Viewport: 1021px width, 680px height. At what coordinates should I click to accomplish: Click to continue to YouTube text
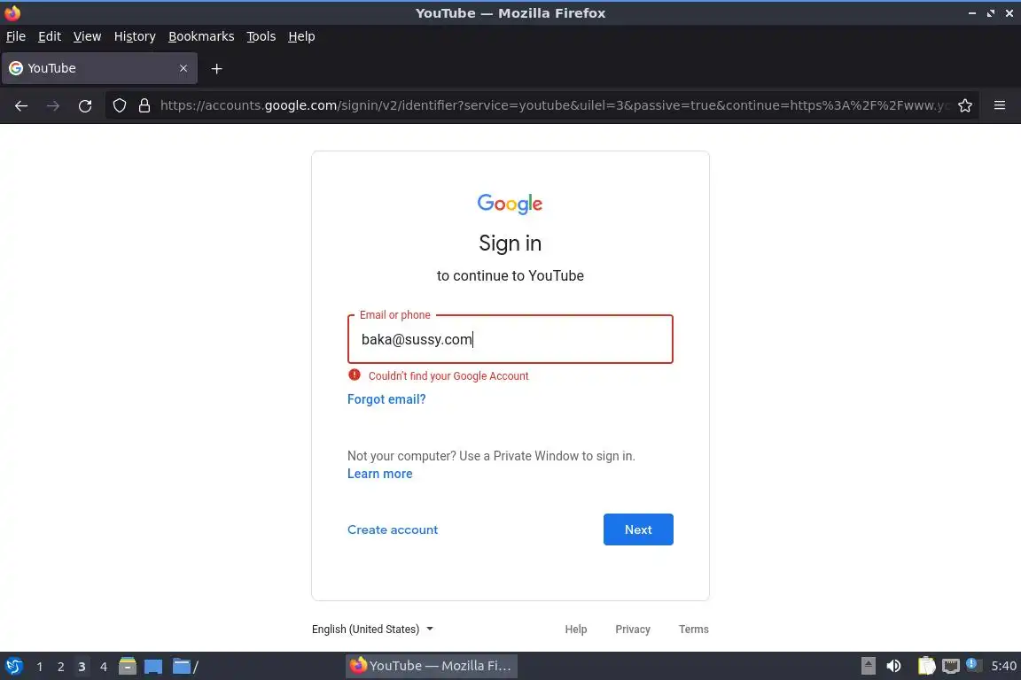(510, 276)
